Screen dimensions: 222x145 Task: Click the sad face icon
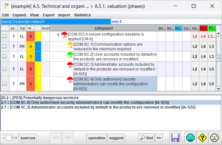(x=214, y=138)
